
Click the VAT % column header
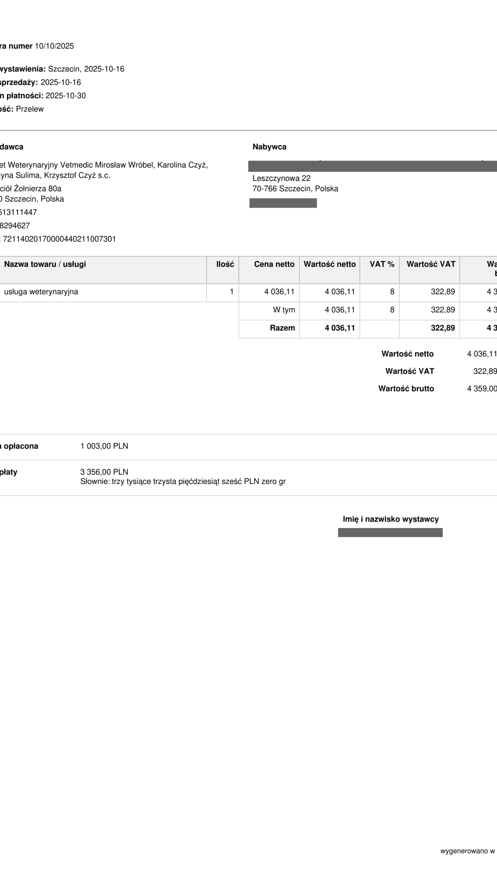(x=382, y=264)
